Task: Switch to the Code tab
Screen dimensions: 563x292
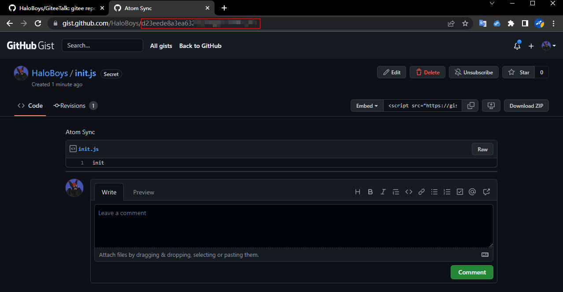Action: pos(30,106)
